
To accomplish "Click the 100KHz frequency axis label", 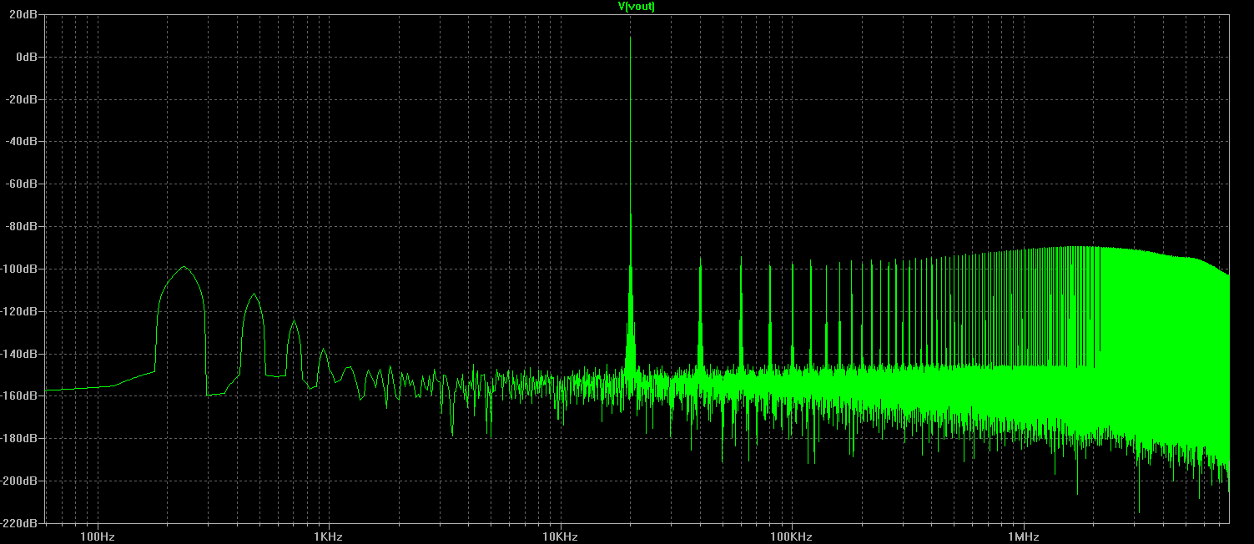I will click(x=791, y=535).
